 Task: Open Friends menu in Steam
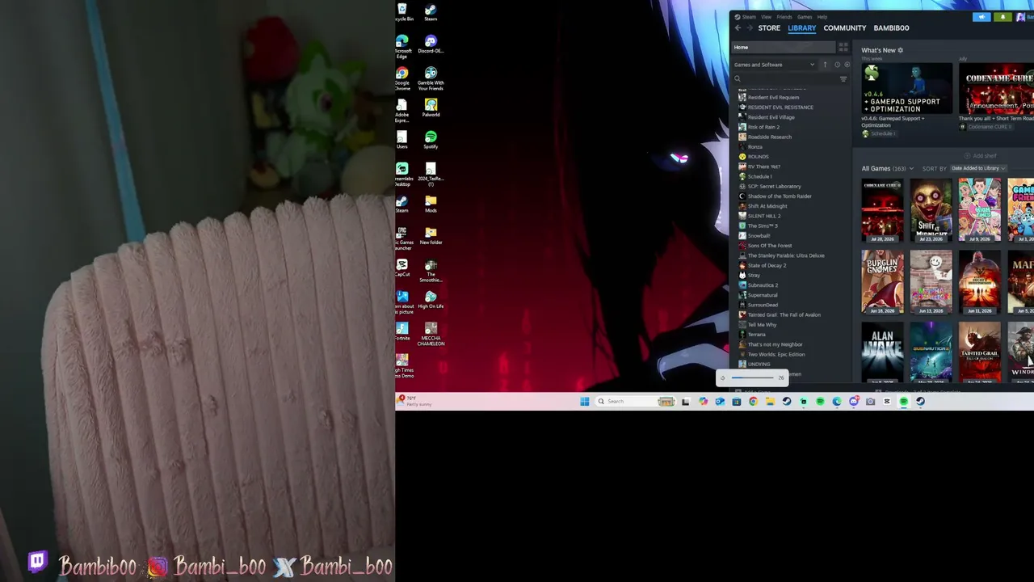tap(784, 17)
